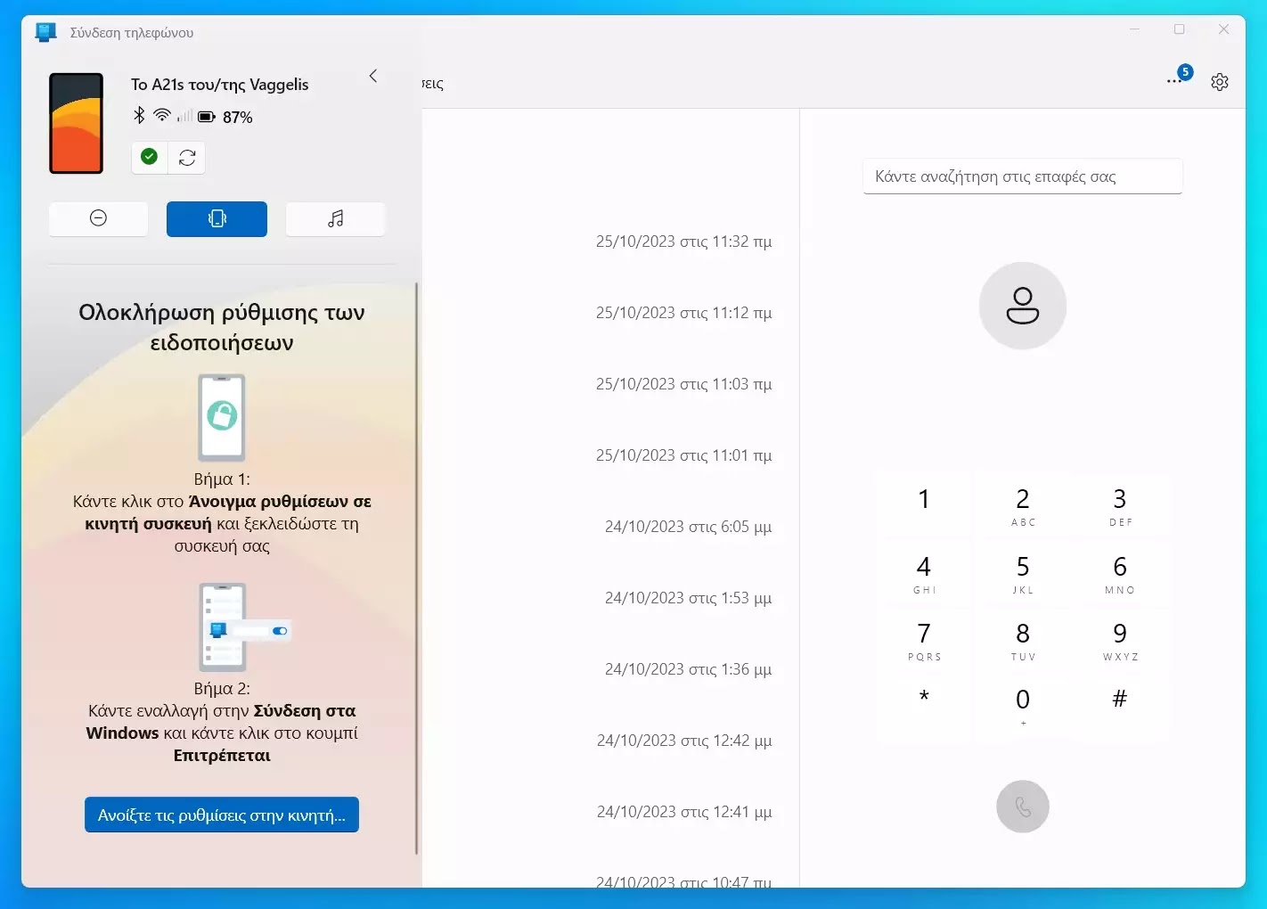
Task: Click the locked phone illustration for Βήμα 1
Action: pos(222,417)
